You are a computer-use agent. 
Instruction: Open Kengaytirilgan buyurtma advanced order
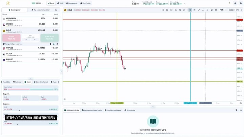(13, 44)
